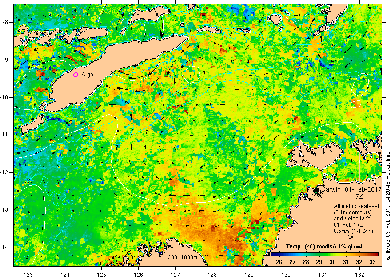Click the 0.5m/s velocity scale text
This screenshot has height=280, width=391.
353,231
